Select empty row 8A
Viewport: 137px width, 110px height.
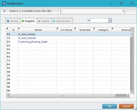coord(68,64)
